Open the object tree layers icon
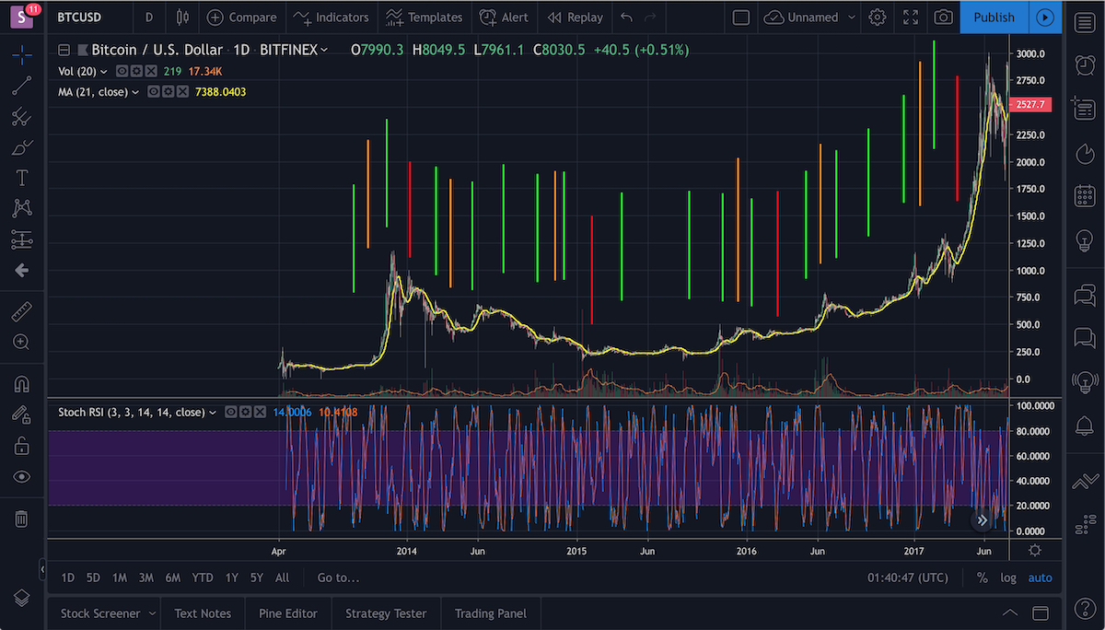The image size is (1105, 630). pos(22,599)
